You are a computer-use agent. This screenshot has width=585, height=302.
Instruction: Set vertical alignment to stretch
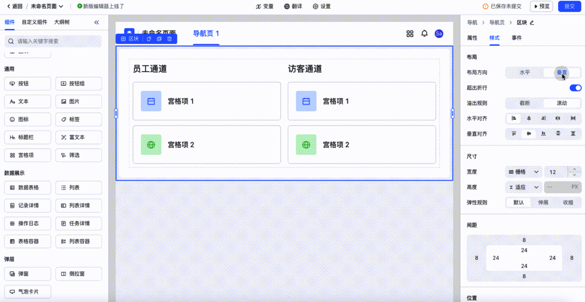573,134
